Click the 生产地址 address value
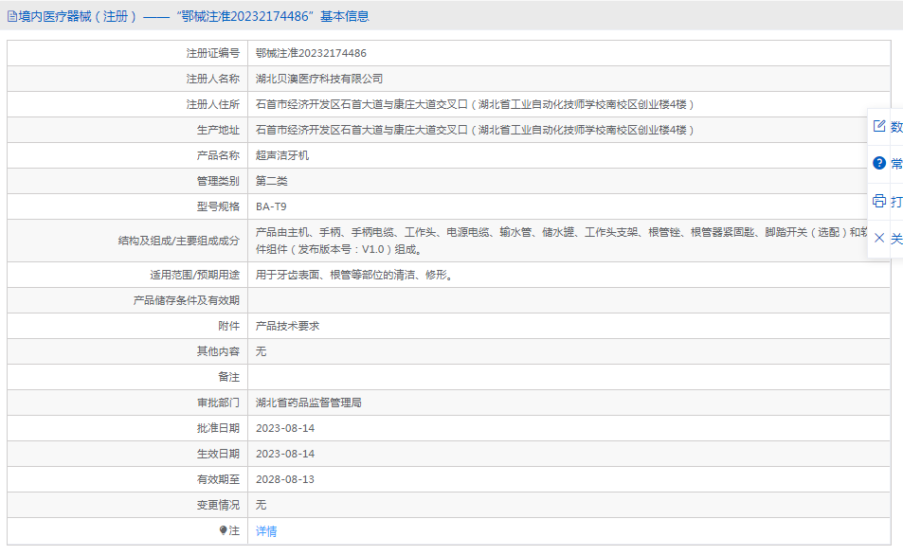 click(475, 130)
